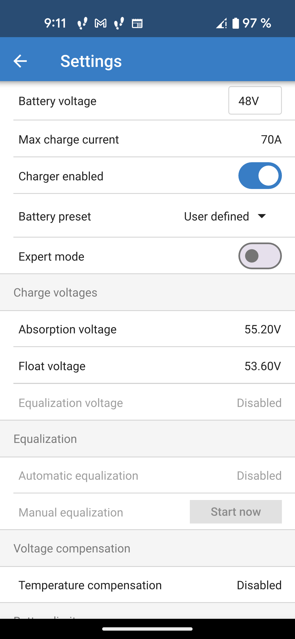The image size is (295, 639).
Task: Edit the Float voltage 53.60V value
Action: coord(262,366)
